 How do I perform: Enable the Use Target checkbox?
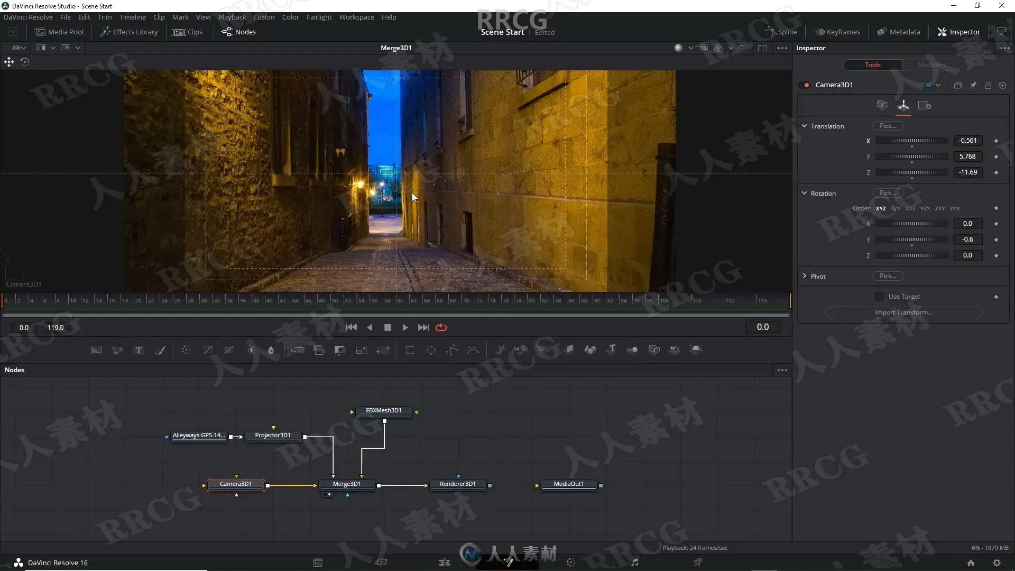tap(879, 297)
